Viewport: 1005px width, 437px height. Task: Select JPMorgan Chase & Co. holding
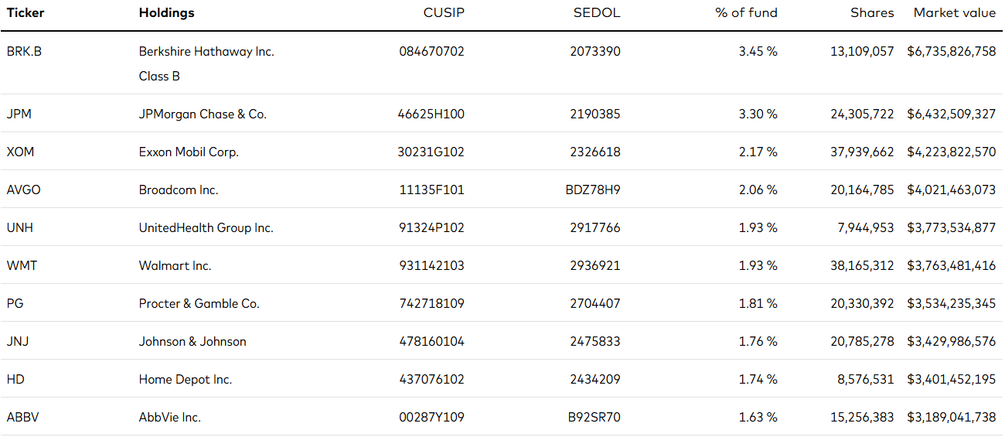click(203, 114)
